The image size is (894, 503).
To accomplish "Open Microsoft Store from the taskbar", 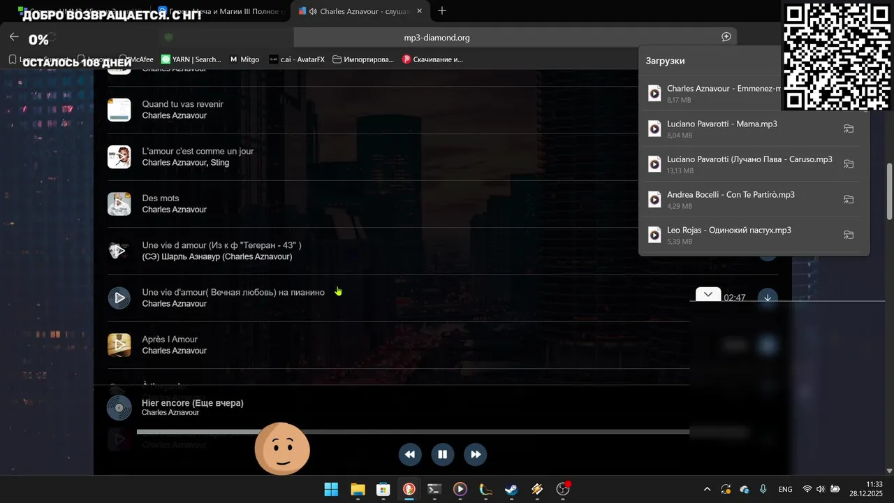I will [383, 489].
